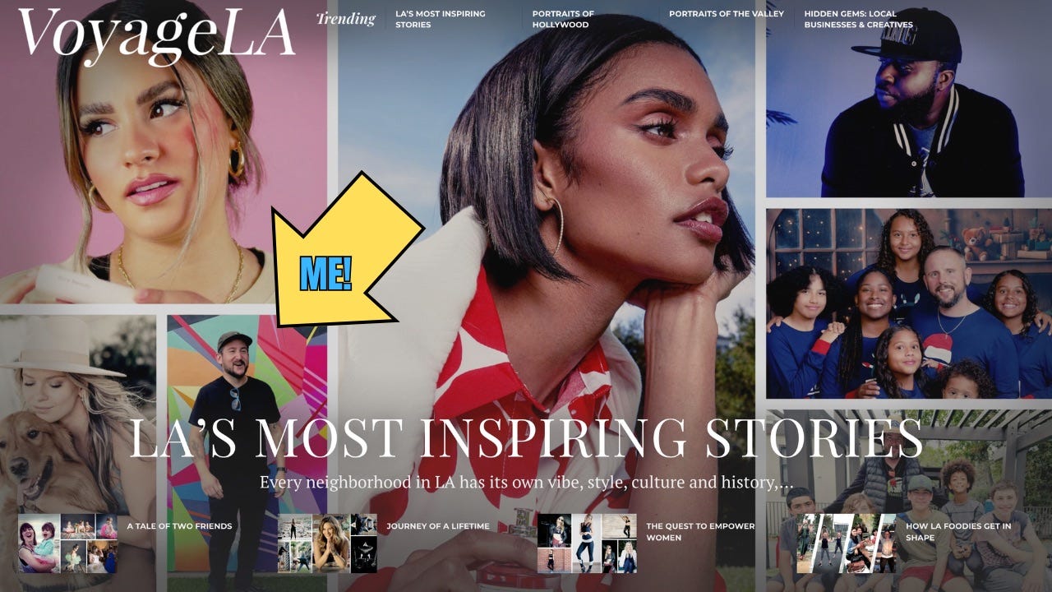Select the woman with golden retriever photo
Viewport: 1052px width, 592px height.
point(78,444)
